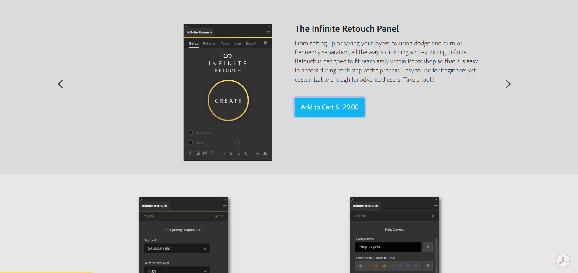Expand the Auto Select Layer dropdown
Image resolution: width=578 pixels, height=273 pixels.
(177, 271)
